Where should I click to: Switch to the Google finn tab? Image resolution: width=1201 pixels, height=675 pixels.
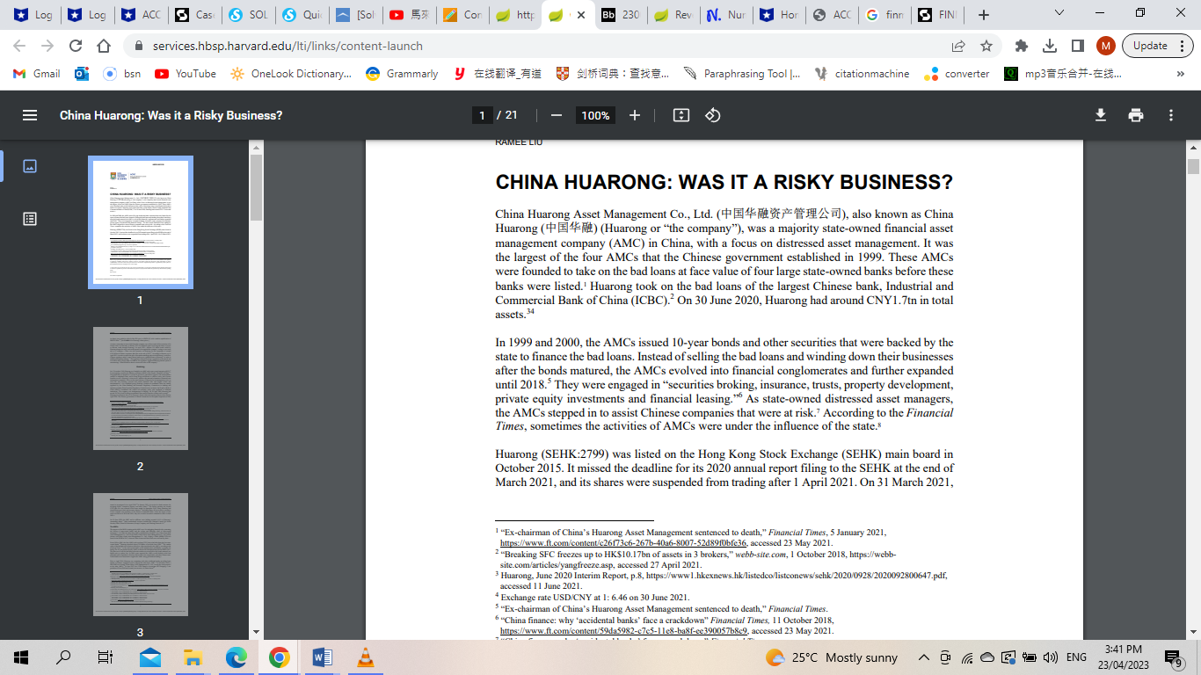point(883,15)
